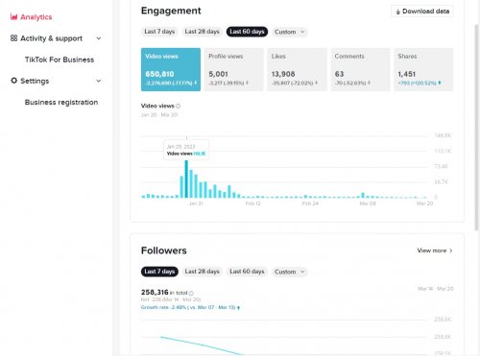Screen dimensions: 480x356
Task: Click the Growth rate comparison text
Action: (x=190, y=307)
